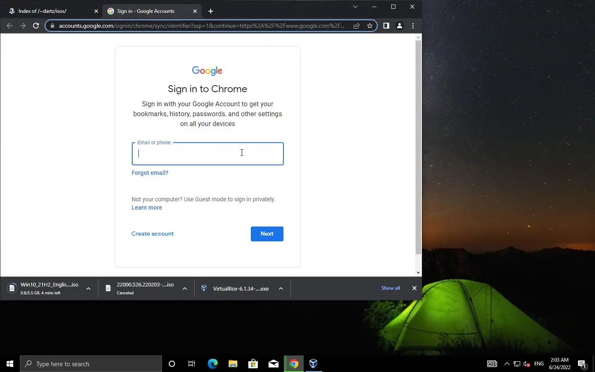The image size is (595, 372).
Task: Expand options for VirtualBox exe download
Action: (281, 289)
